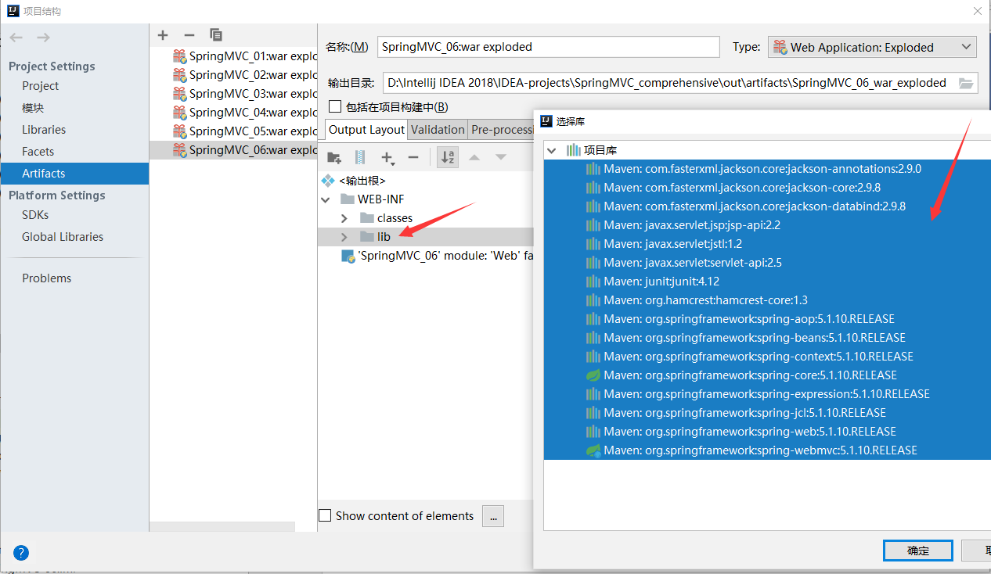Select SpringMVC_05:war exploded artifact
991x574 pixels.
[x=233, y=131]
